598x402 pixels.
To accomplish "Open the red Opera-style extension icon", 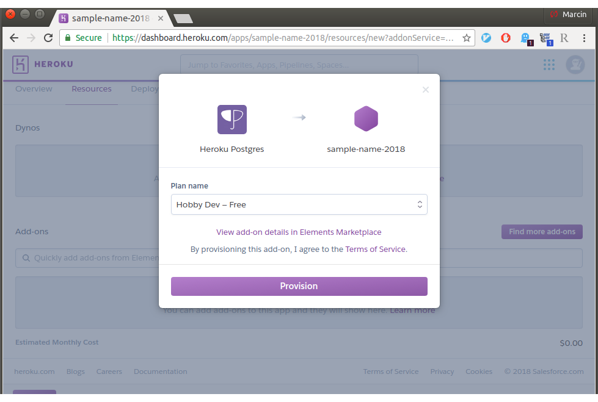I will point(506,38).
